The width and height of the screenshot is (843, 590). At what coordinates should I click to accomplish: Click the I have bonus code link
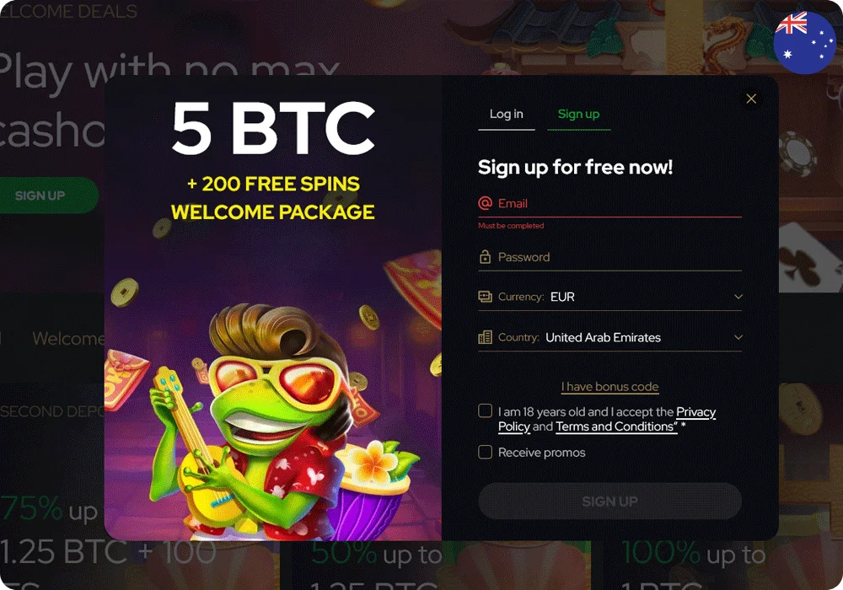(609, 387)
